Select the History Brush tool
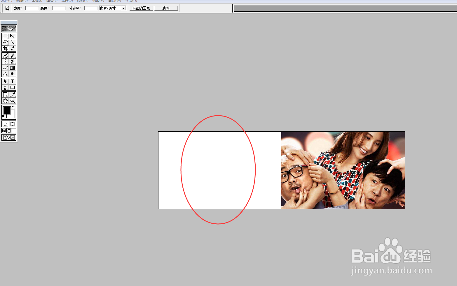Image resolution: width=457 pixels, height=286 pixels. (13, 62)
